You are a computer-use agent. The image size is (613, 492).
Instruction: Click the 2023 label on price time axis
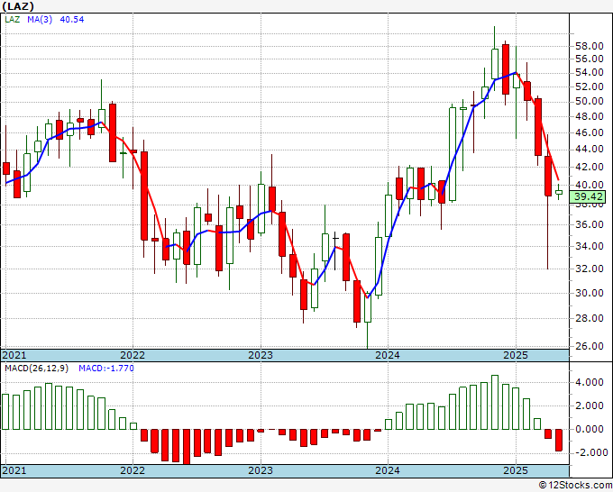click(x=261, y=355)
